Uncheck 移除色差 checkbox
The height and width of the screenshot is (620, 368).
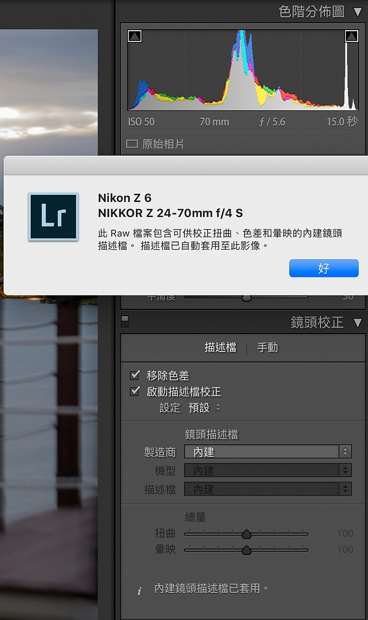click(x=135, y=375)
